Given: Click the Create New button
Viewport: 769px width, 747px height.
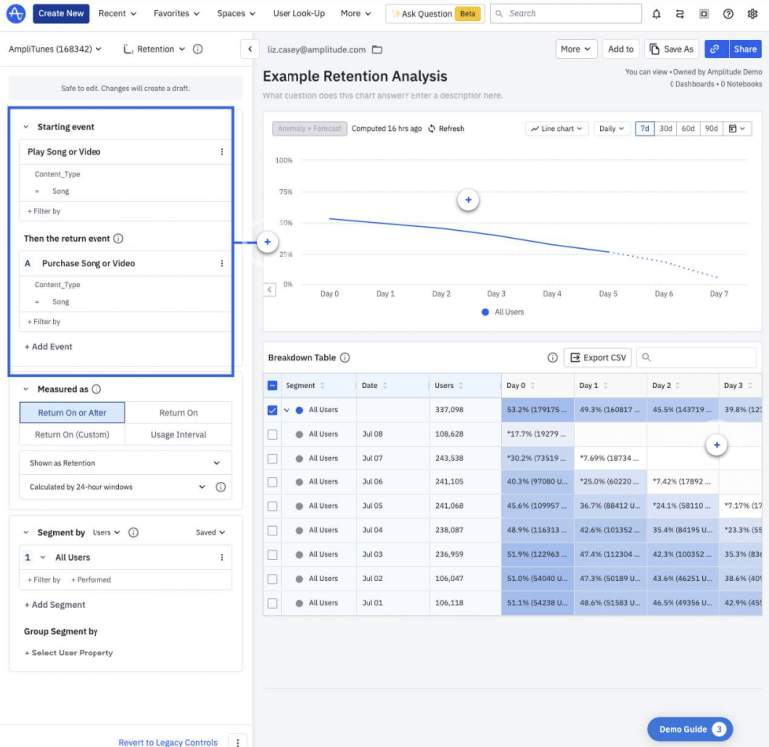Looking at the screenshot, I should pyautogui.click(x=61, y=13).
